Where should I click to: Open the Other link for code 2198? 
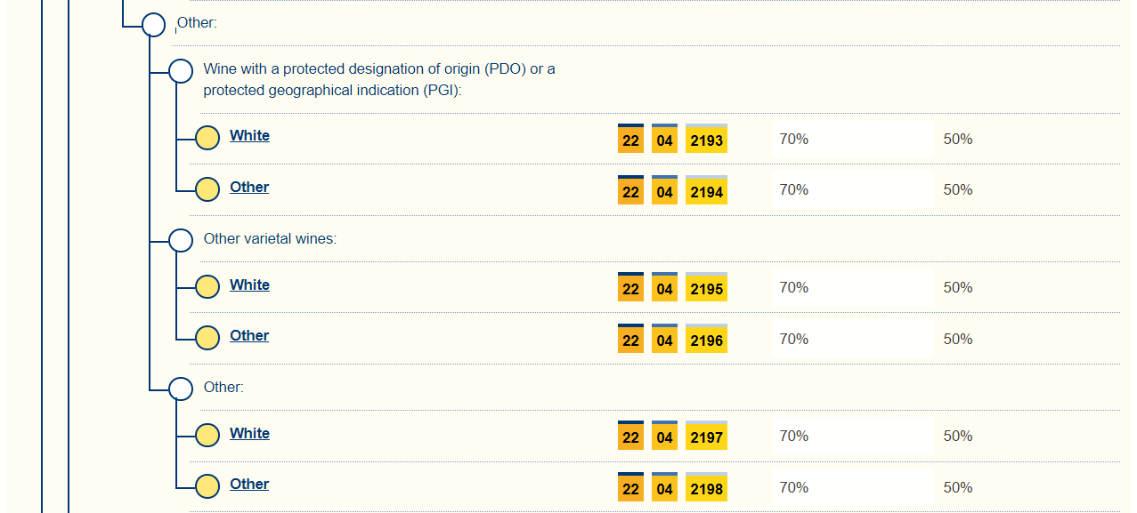click(x=249, y=485)
